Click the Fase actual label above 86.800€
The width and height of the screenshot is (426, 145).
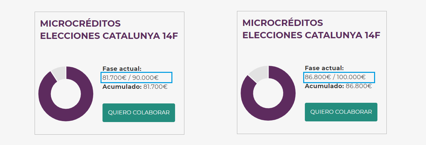coord(324,68)
